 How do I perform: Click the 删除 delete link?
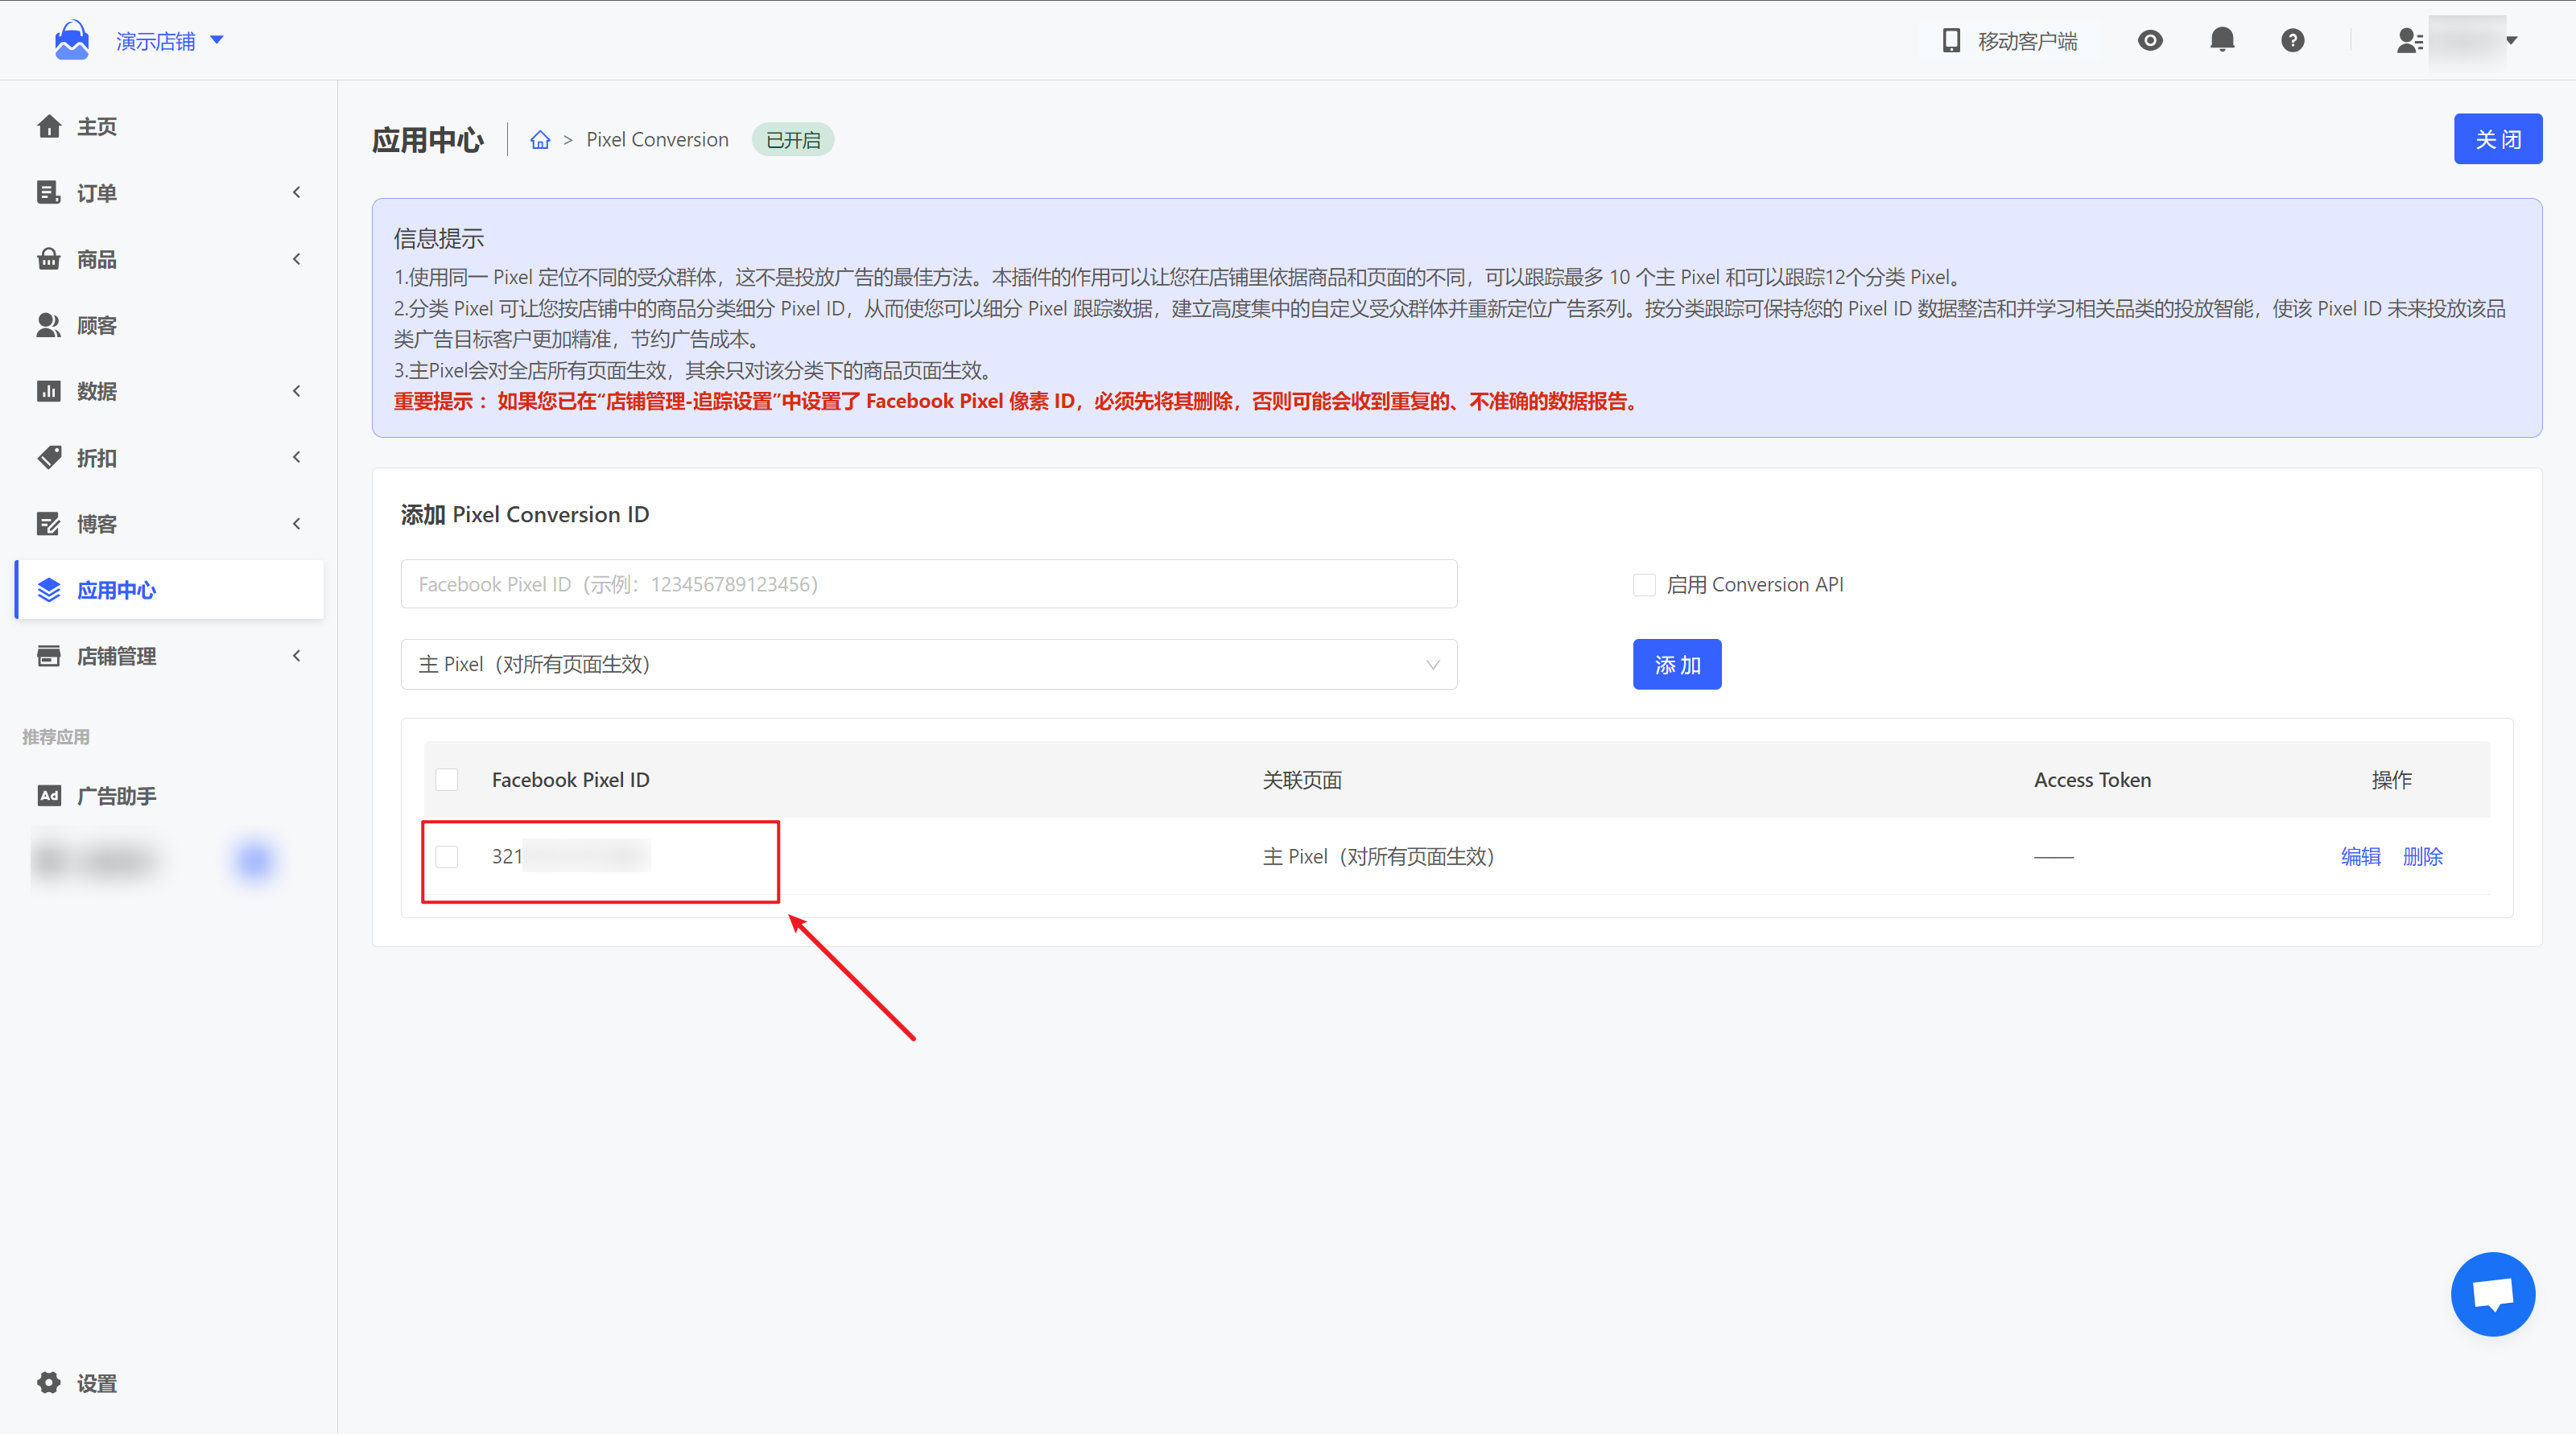pos(2422,856)
